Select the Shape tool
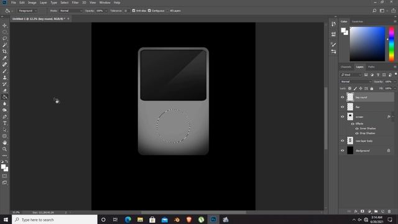This screenshot has height=224, width=398. click(x=4, y=136)
